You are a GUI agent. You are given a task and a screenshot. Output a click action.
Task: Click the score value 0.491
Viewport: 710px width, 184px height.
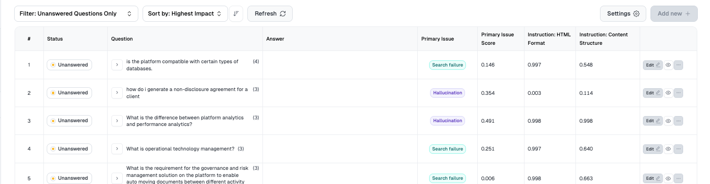(488, 121)
